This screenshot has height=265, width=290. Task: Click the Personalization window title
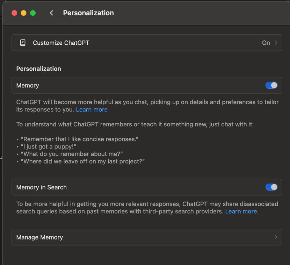pyautogui.click(x=88, y=13)
